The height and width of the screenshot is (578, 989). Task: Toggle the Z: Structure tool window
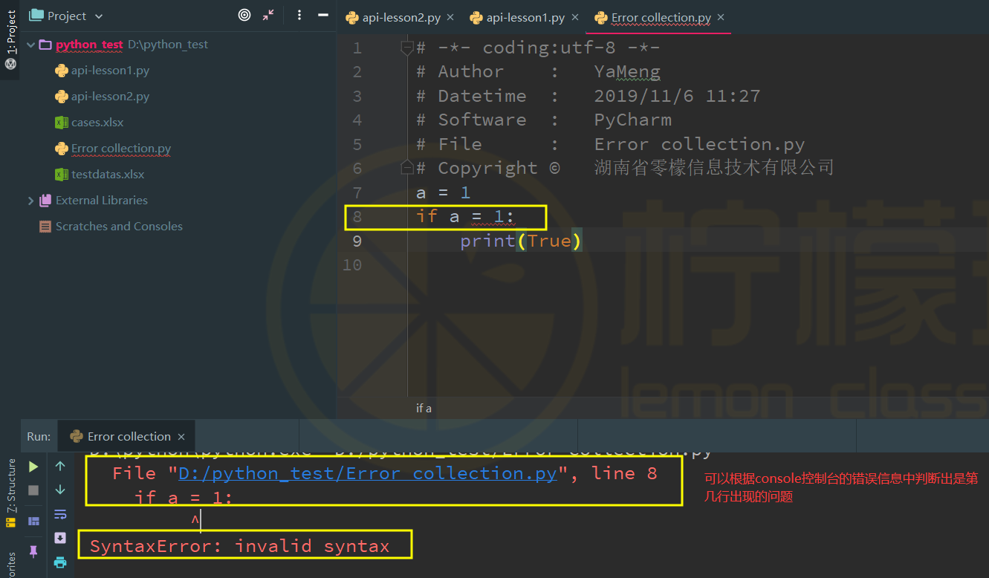pyautogui.click(x=11, y=487)
